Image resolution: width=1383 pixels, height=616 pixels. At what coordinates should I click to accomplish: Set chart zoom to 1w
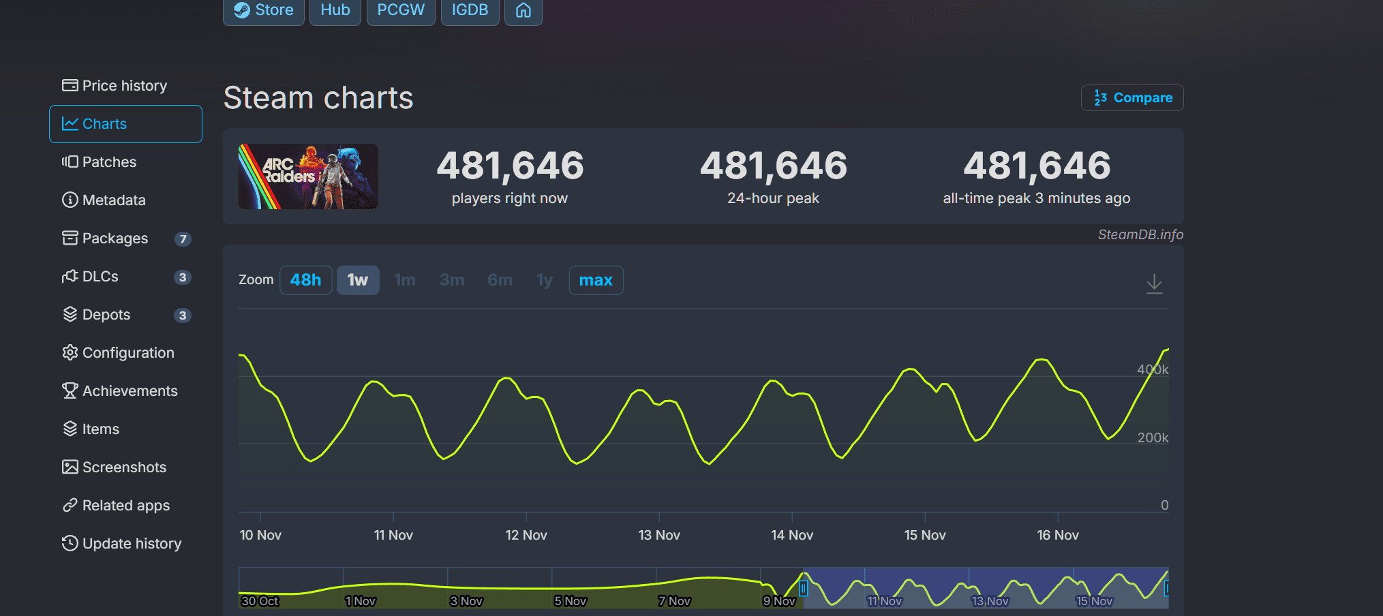[358, 280]
